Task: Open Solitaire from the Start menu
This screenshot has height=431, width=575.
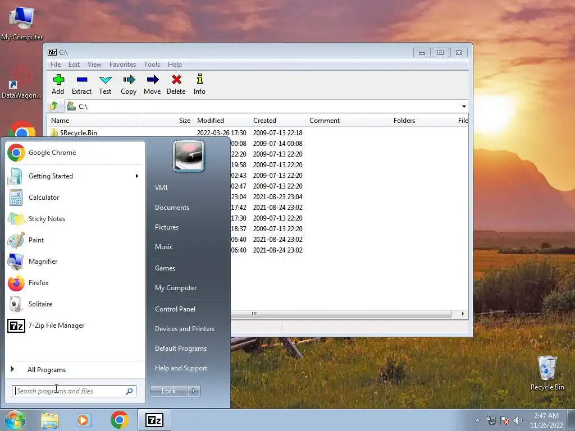Action: (x=75, y=304)
